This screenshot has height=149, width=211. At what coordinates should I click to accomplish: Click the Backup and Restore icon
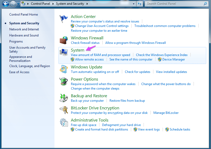pos(64,98)
